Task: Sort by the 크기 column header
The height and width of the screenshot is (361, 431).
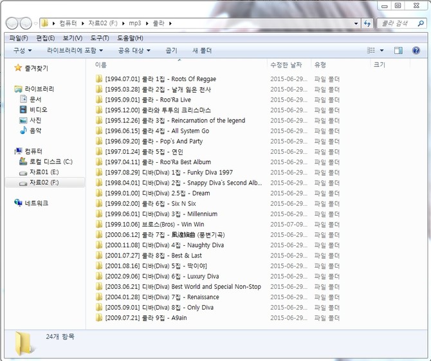Action: pyautogui.click(x=380, y=64)
